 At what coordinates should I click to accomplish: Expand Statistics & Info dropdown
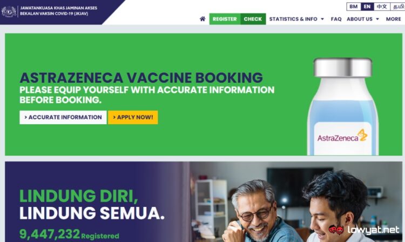coord(296,19)
